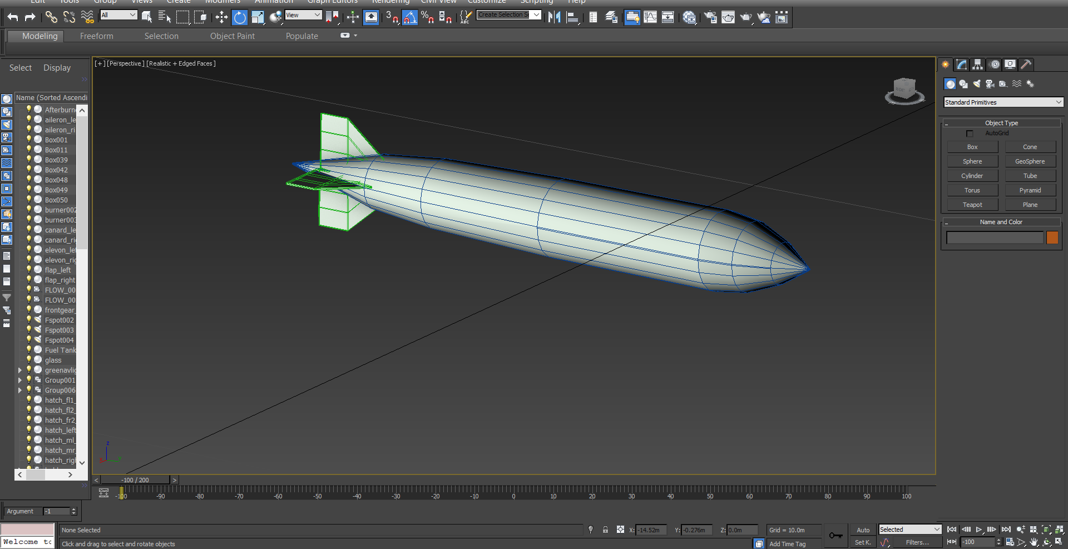Open the Material Editor icon
This screenshot has width=1068, height=549.
click(690, 17)
